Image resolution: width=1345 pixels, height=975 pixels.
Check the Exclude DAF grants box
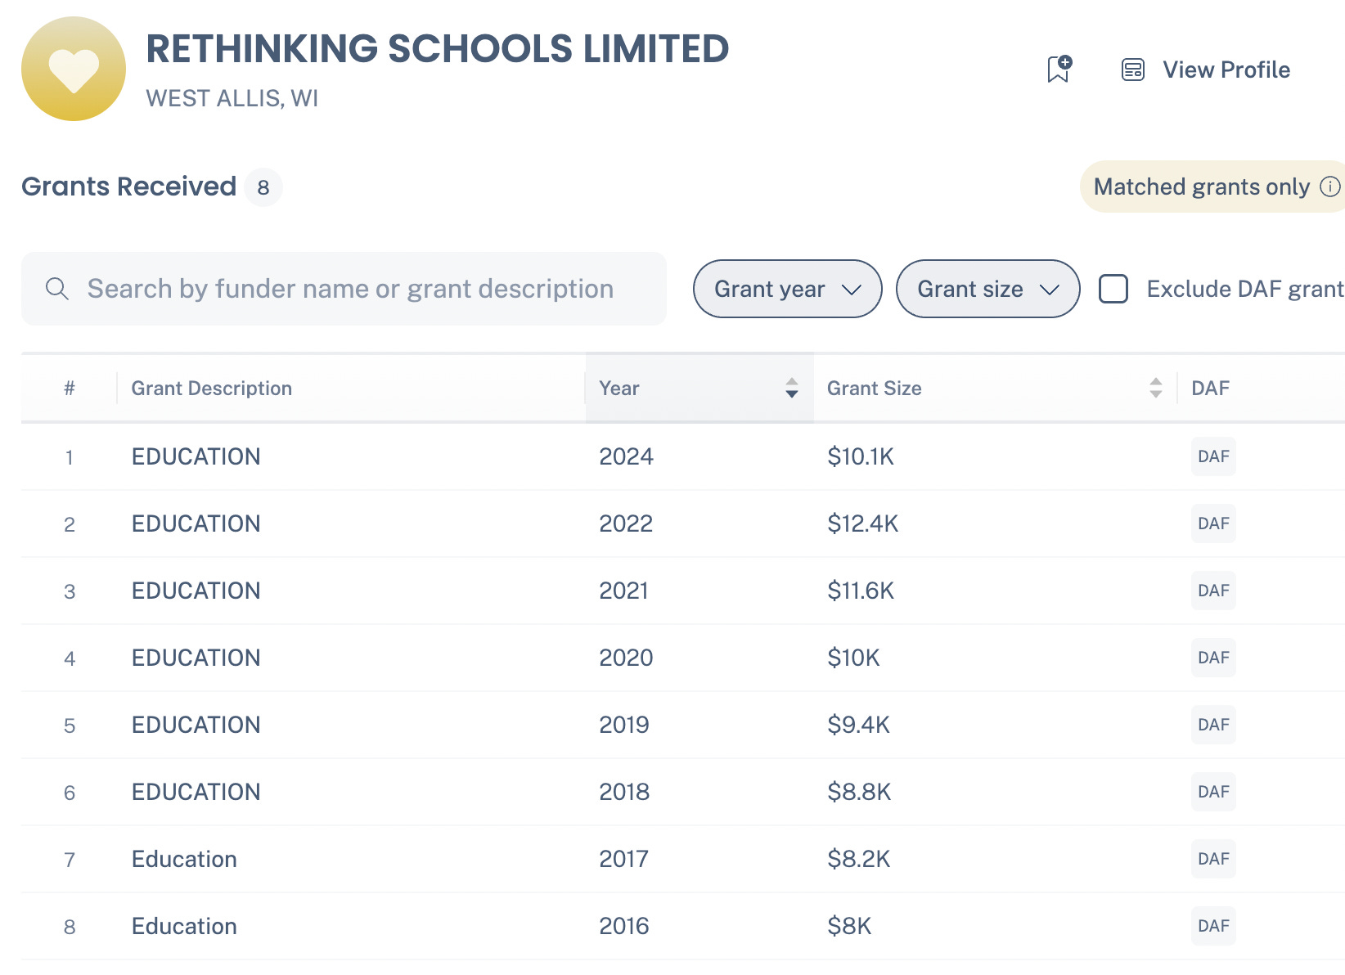(1113, 289)
